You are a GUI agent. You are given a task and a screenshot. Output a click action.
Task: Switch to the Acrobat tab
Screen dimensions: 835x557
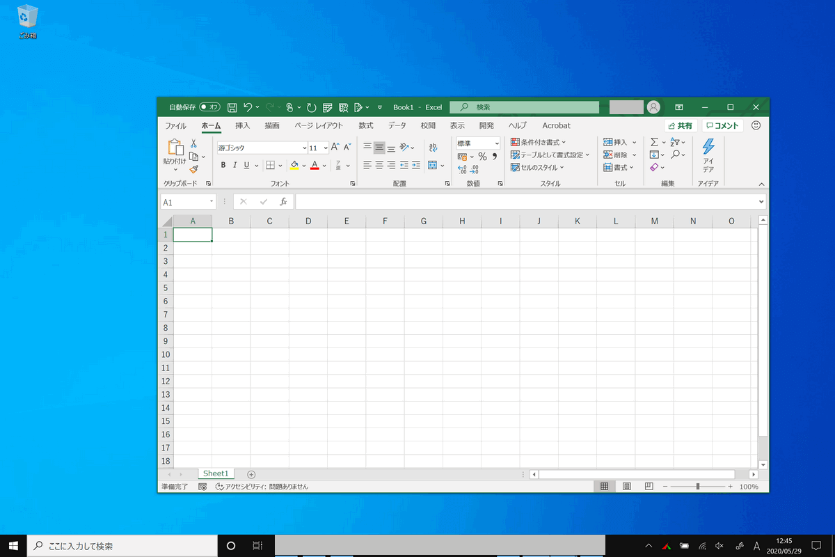tap(556, 126)
